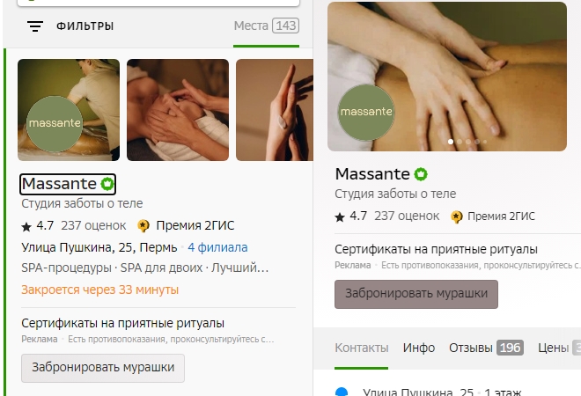Open the Отзывы 196 tab

(x=486, y=348)
